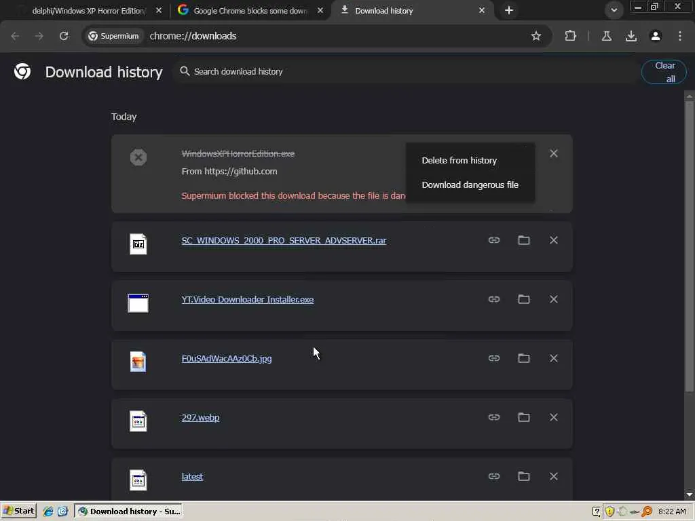Image resolution: width=695 pixels, height=521 pixels.
Task: Bookmark this page with star icon
Action: 536,36
